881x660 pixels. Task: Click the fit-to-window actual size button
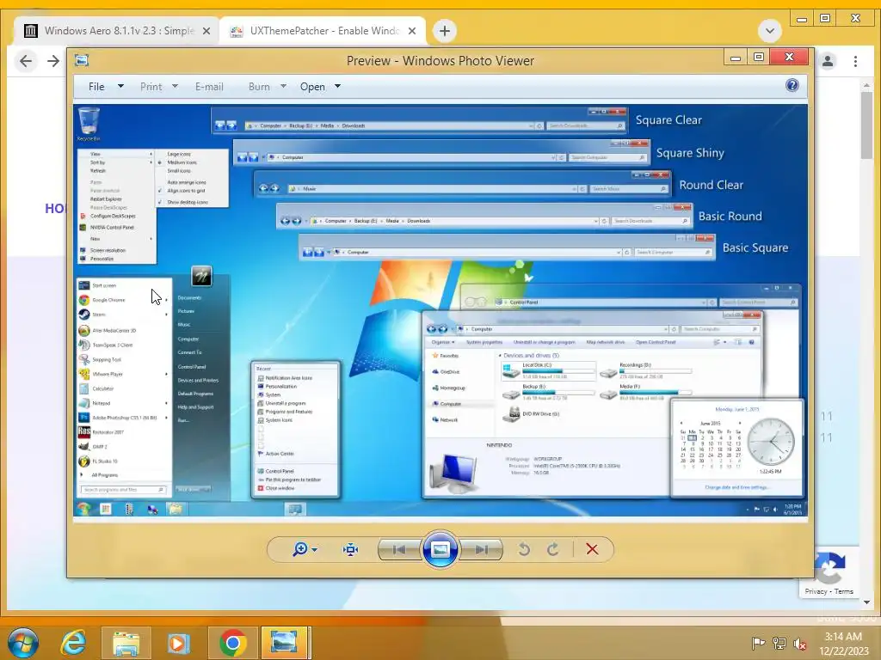351,549
